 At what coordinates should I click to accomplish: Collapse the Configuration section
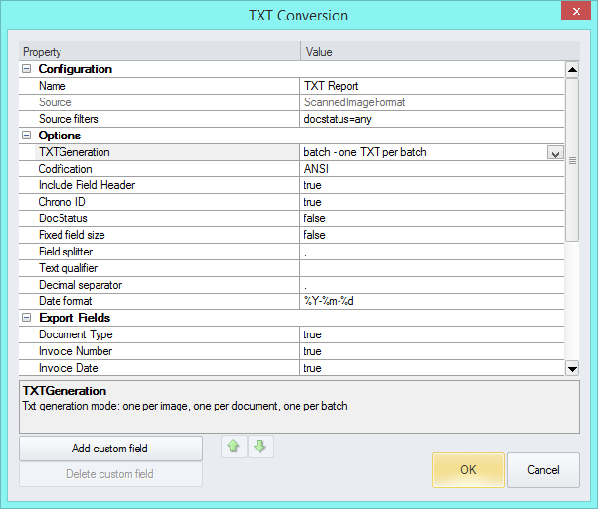(x=26, y=69)
